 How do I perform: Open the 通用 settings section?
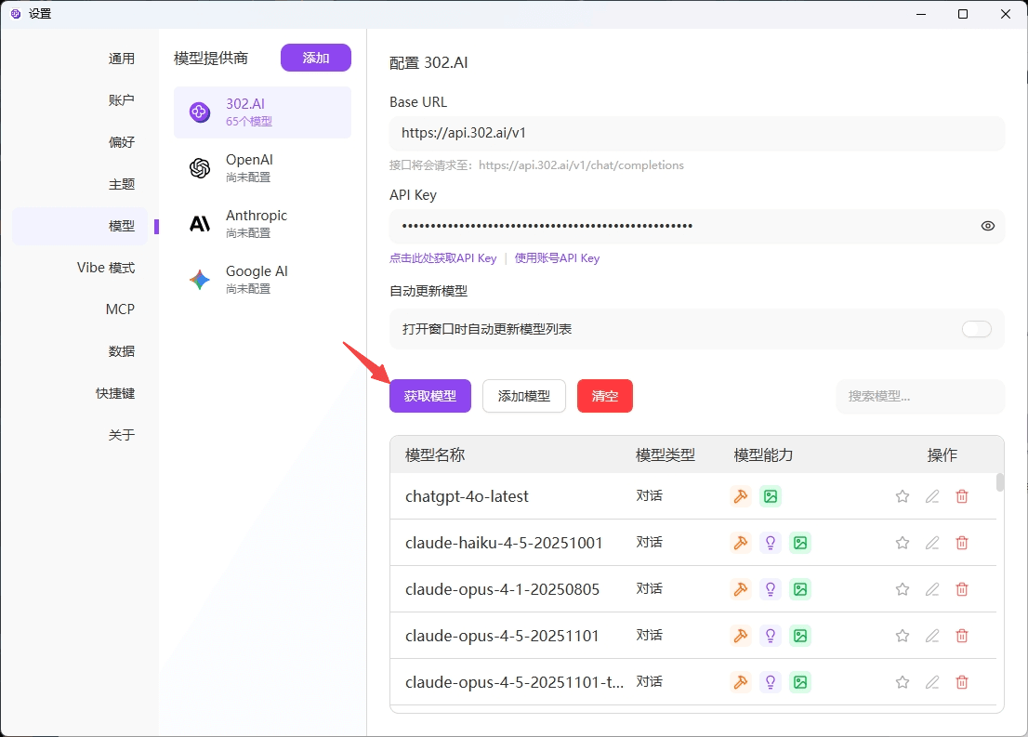coord(121,59)
